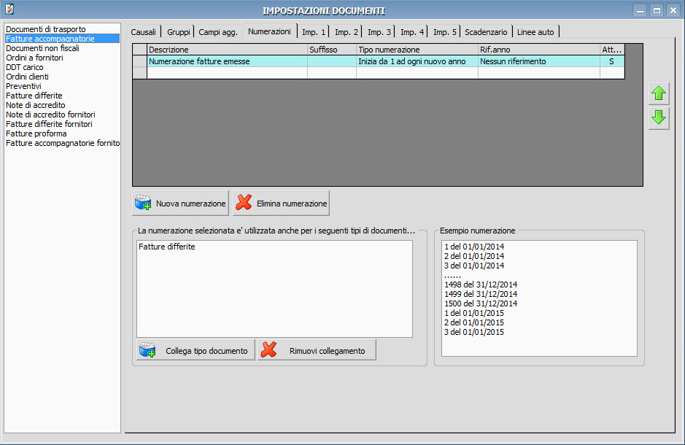Image resolution: width=685 pixels, height=445 pixels.
Task: Select Fatture differite in linked documents box
Action: pos(167,247)
